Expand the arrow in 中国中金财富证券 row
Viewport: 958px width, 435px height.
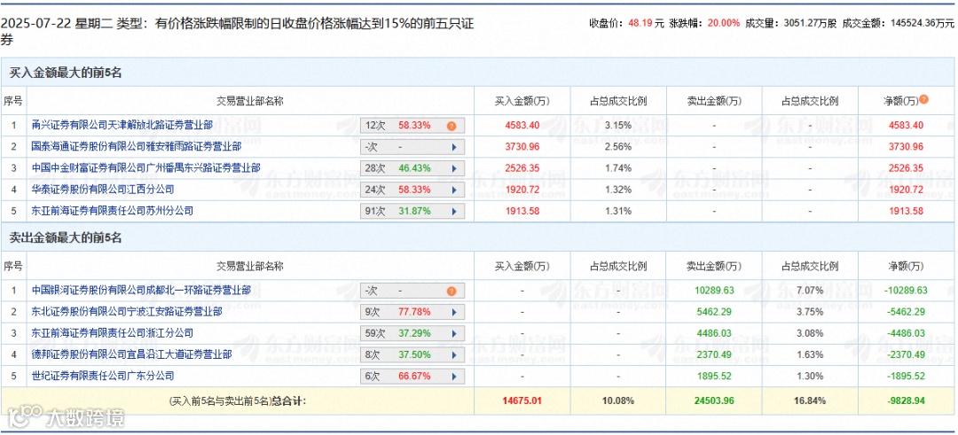coord(454,168)
